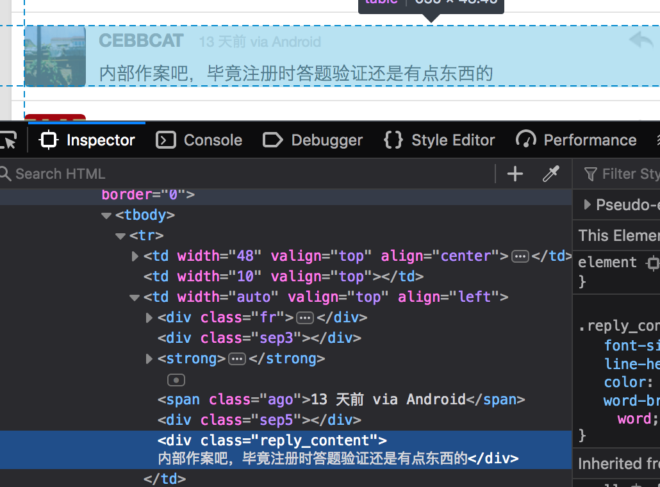Switch to the Performance tab
The width and height of the screenshot is (660, 487).
click(x=576, y=140)
